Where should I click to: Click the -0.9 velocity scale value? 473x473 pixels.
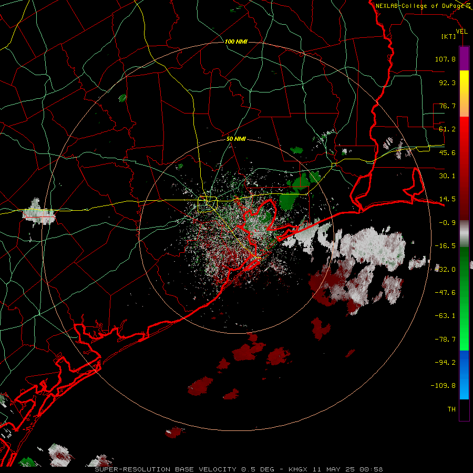[447, 223]
